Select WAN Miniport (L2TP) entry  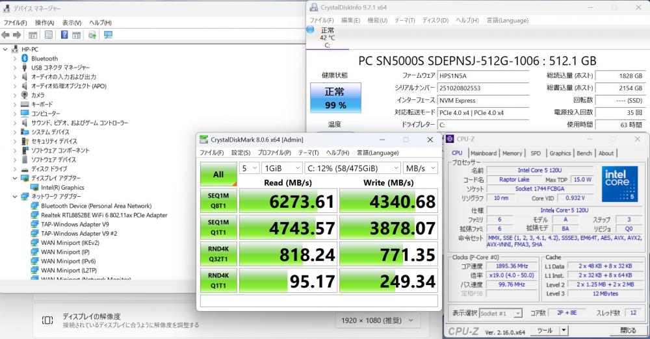68,270
